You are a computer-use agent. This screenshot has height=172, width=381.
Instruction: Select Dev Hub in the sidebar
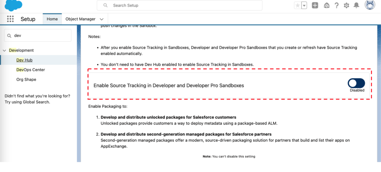(24, 60)
